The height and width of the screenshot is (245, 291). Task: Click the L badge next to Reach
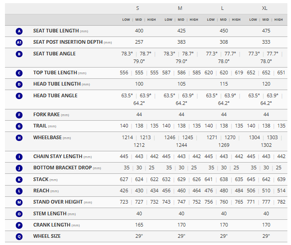pos(19,191)
